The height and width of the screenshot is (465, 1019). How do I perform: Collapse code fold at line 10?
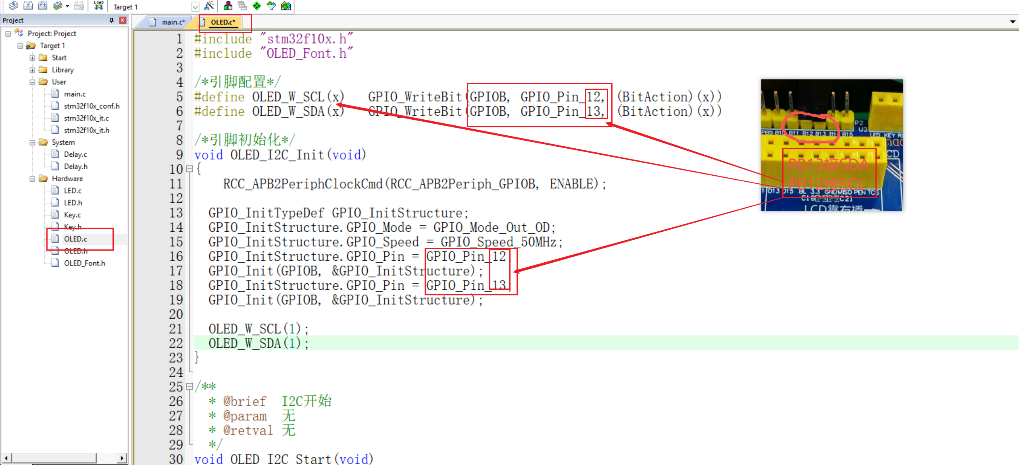click(190, 169)
